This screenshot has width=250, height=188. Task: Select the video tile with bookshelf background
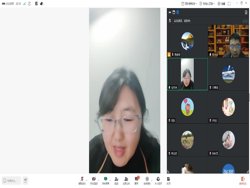tap(228, 41)
